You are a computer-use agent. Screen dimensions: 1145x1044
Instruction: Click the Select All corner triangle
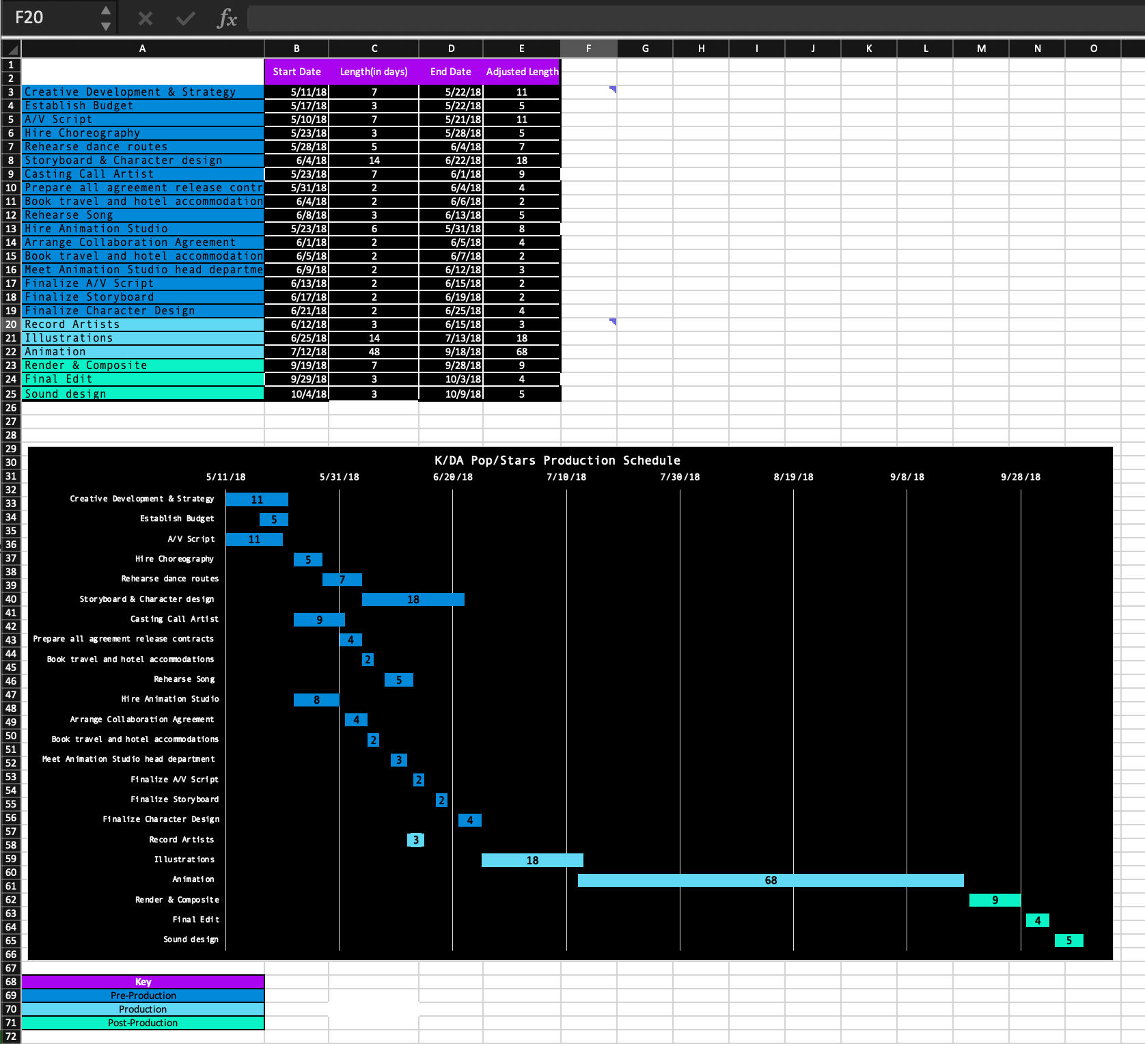point(11,49)
